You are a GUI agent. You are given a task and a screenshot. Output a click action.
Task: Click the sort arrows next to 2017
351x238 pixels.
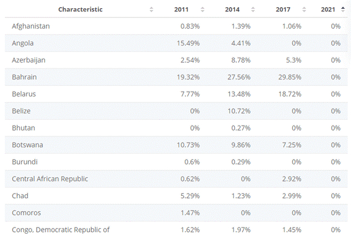[303, 9]
